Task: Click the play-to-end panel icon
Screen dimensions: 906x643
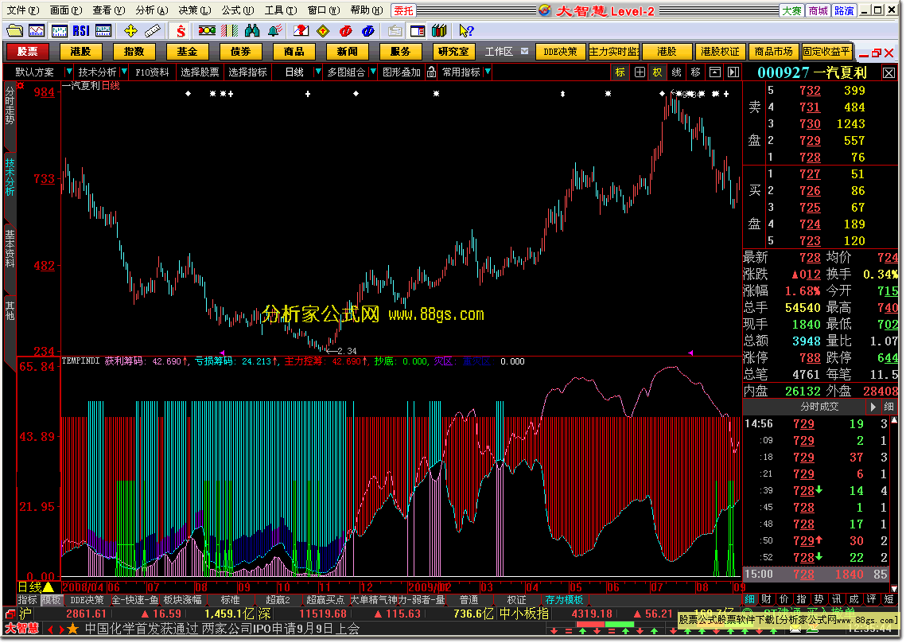Action: [733, 72]
